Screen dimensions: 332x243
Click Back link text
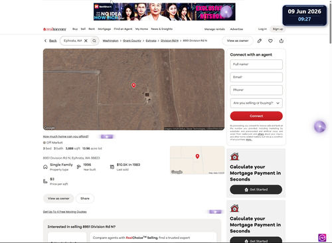(53, 40)
